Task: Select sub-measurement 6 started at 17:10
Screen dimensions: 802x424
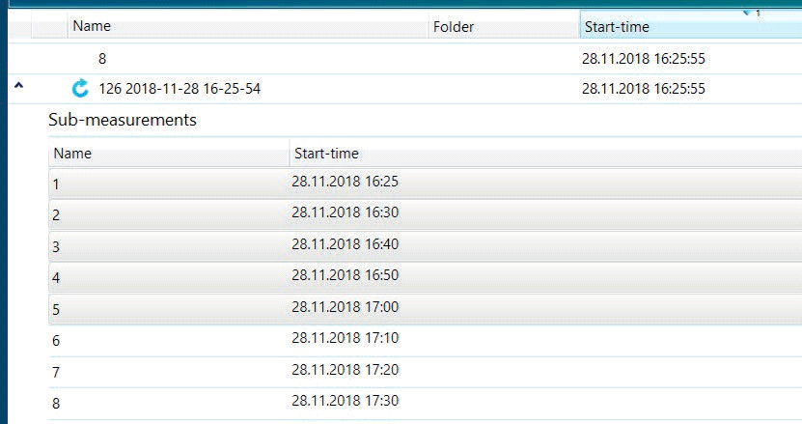Action: coord(56,340)
